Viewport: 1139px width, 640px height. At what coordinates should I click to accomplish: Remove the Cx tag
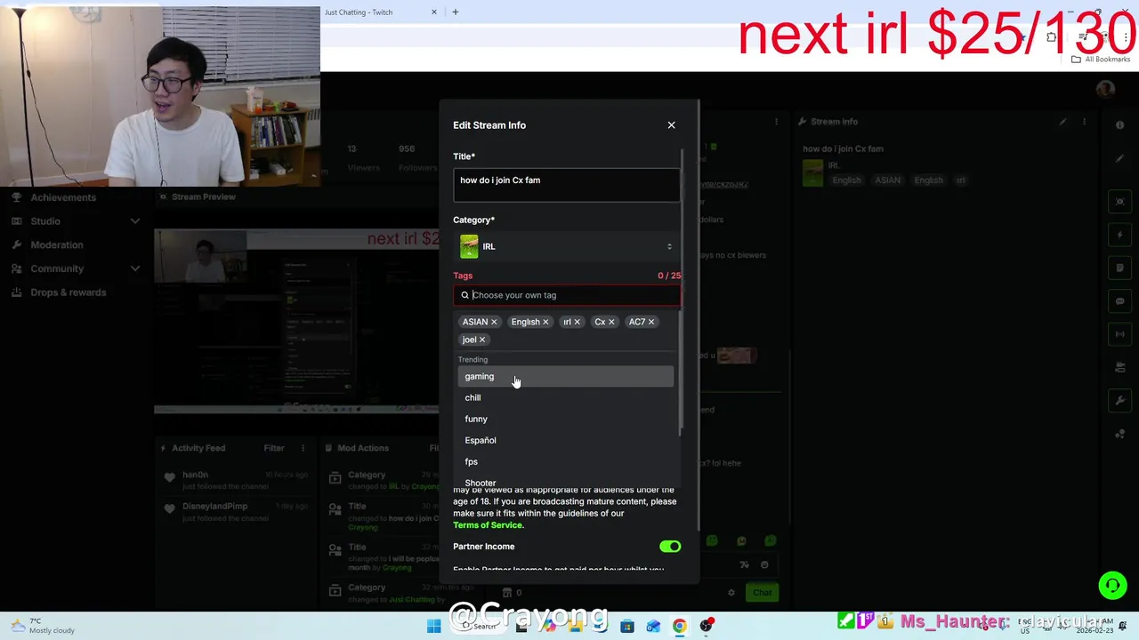(x=611, y=322)
